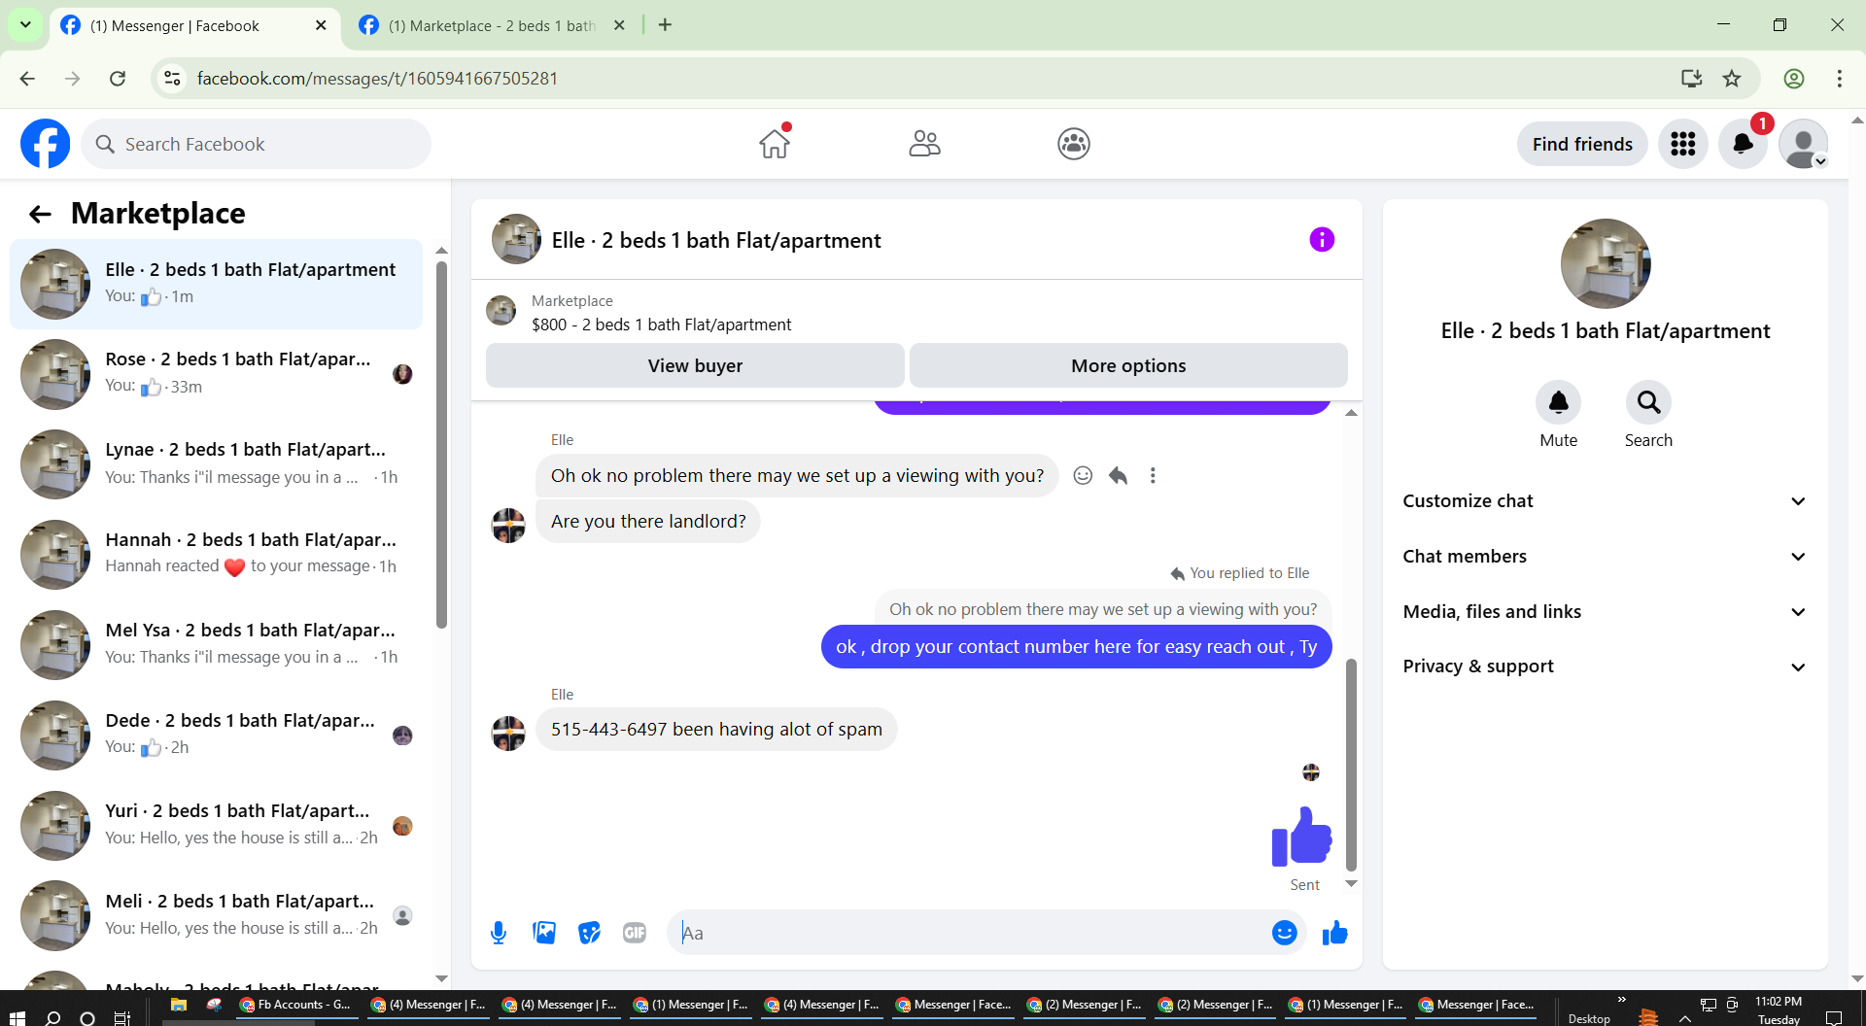Open the Facebook logo home link

coord(45,144)
